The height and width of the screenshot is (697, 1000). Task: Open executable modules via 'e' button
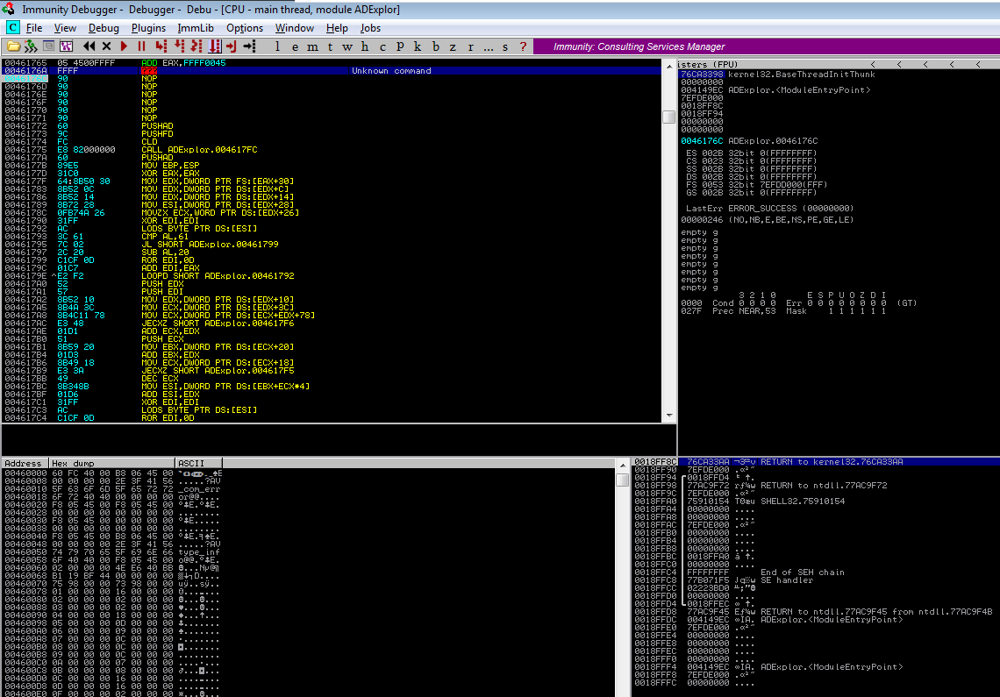tap(293, 46)
